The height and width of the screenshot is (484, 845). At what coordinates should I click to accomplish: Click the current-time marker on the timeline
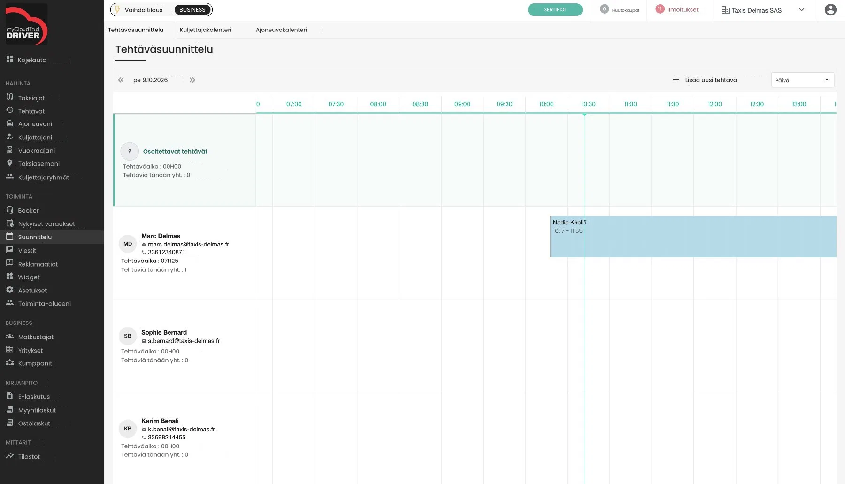(x=584, y=114)
